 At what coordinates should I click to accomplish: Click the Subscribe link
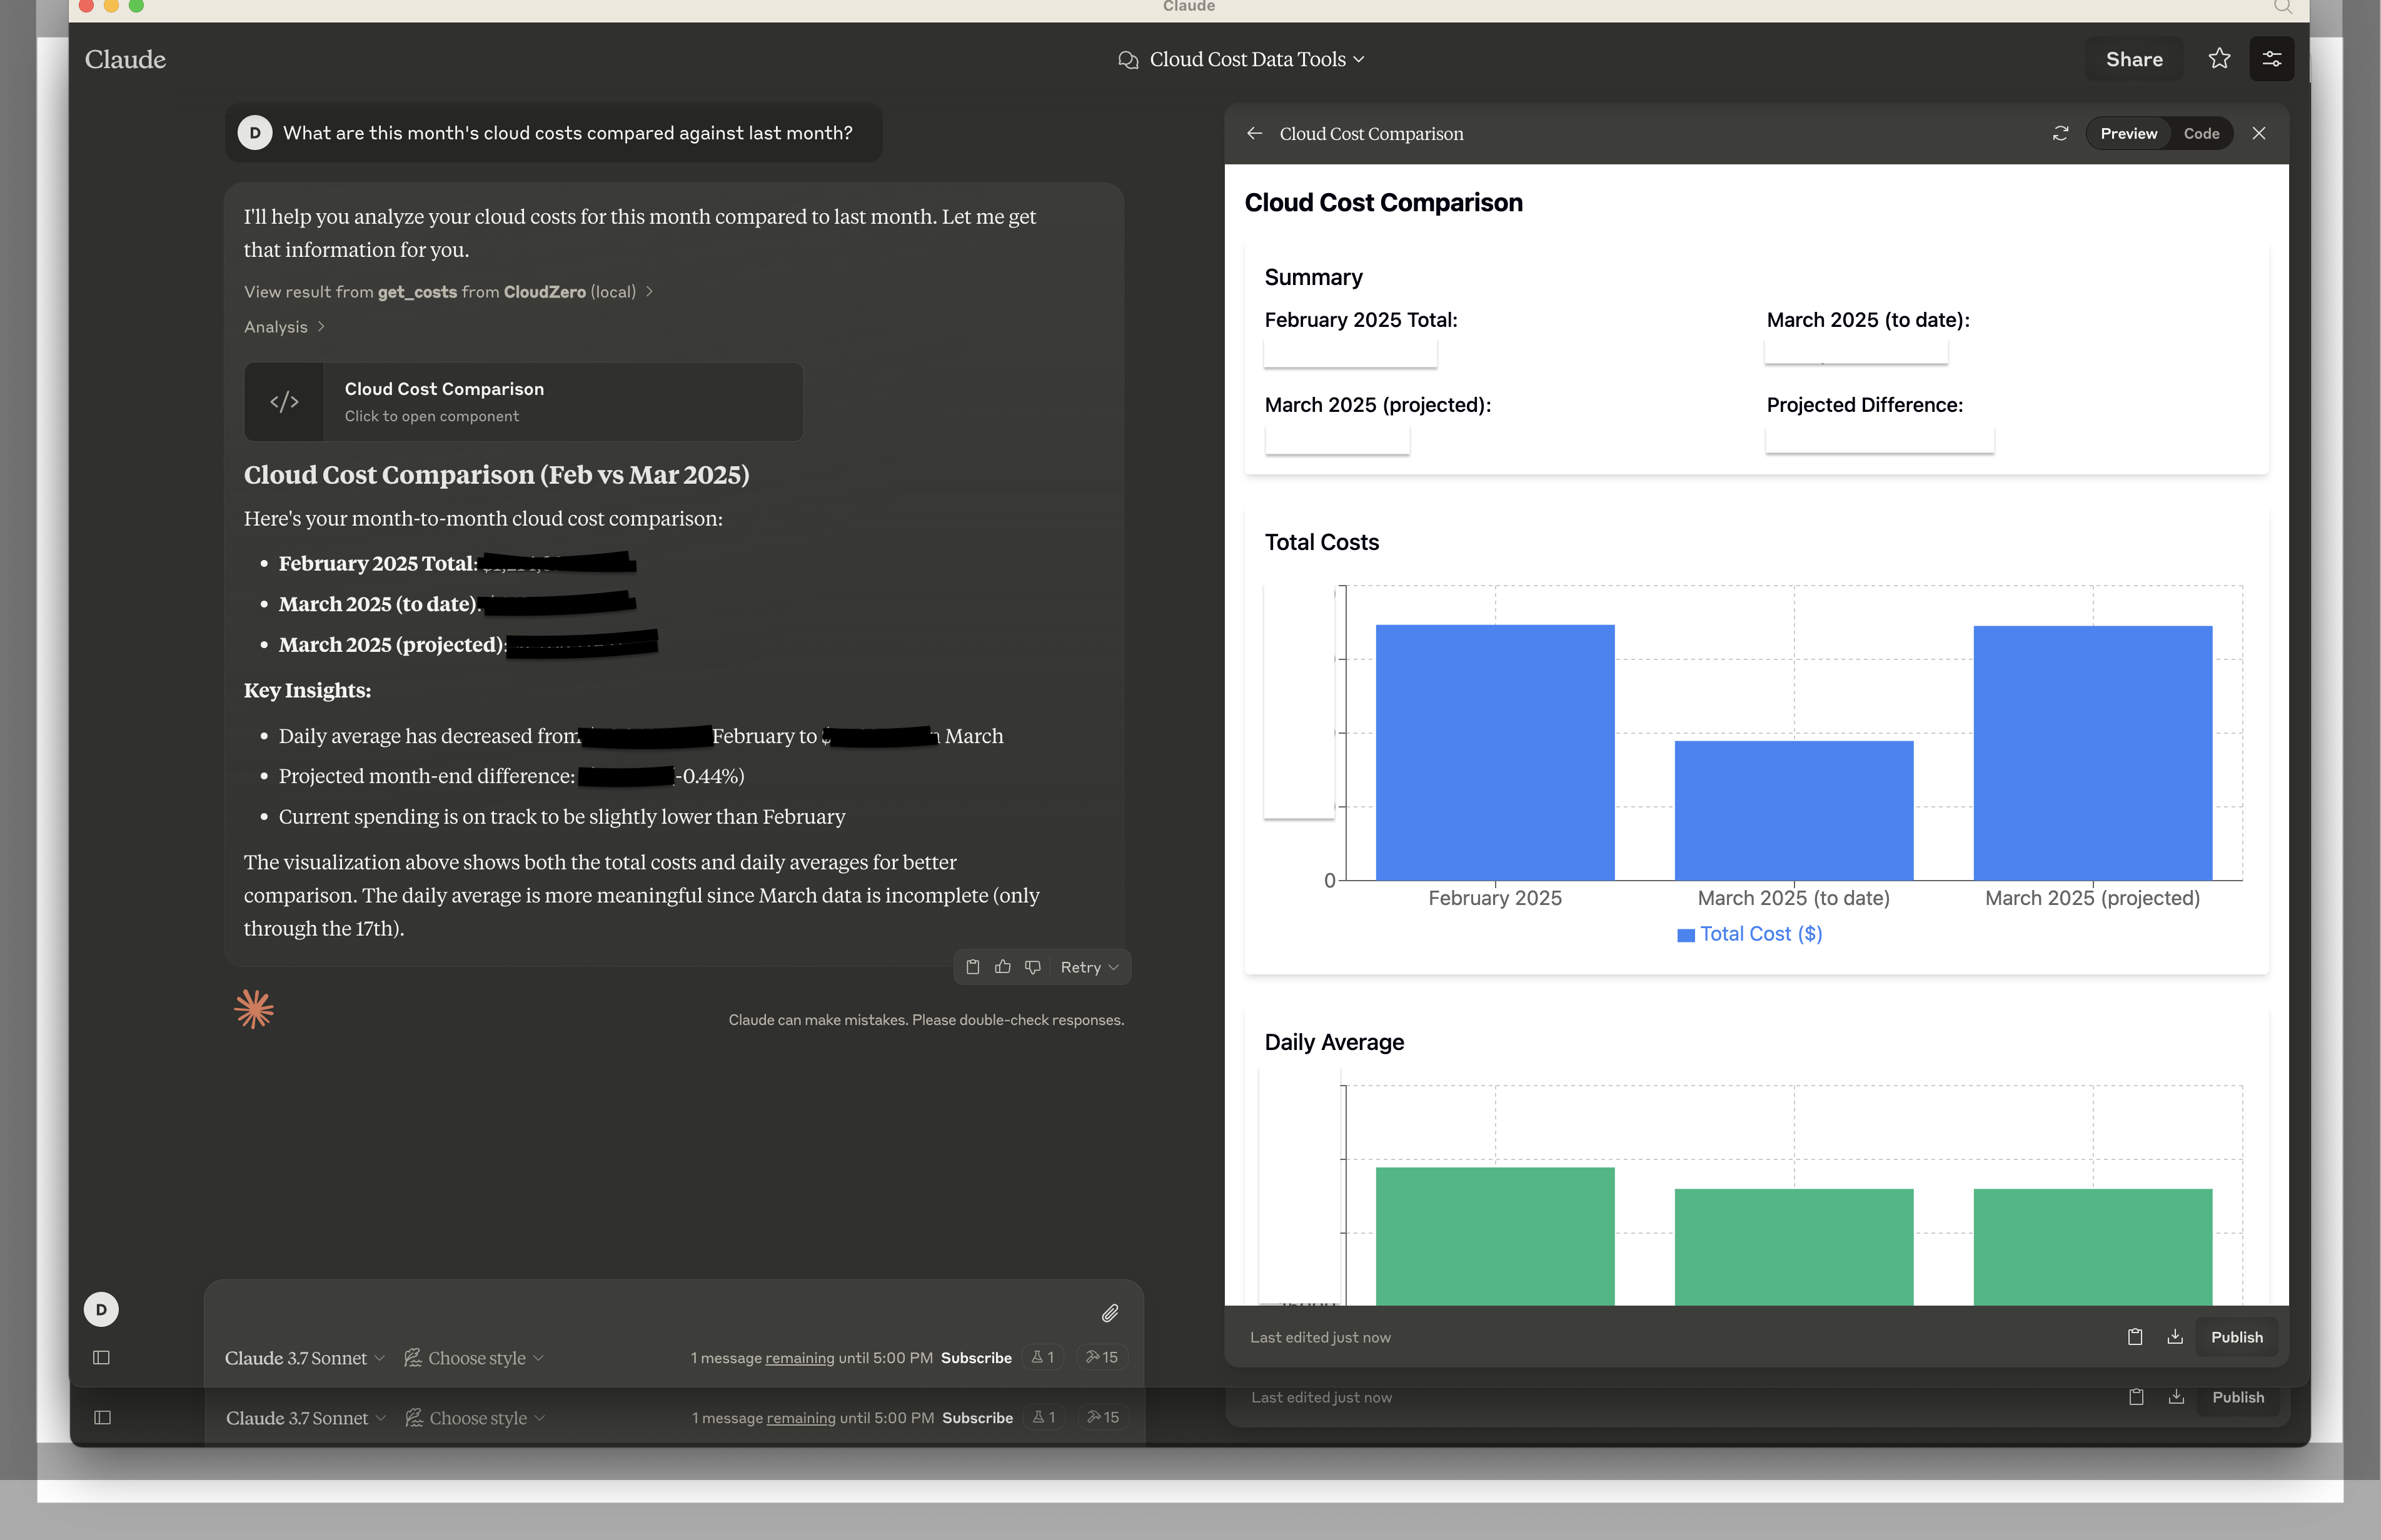coord(975,1358)
